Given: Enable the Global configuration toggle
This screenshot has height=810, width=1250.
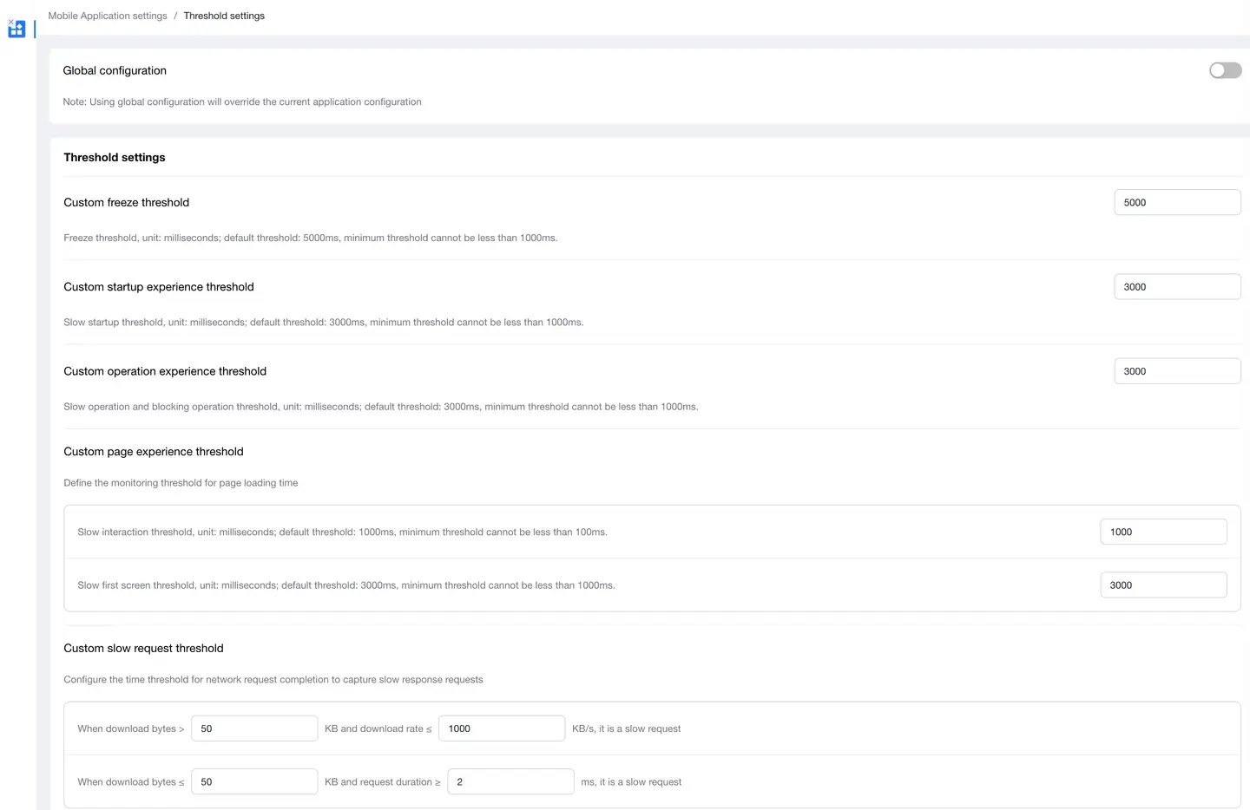Looking at the screenshot, I should point(1225,70).
